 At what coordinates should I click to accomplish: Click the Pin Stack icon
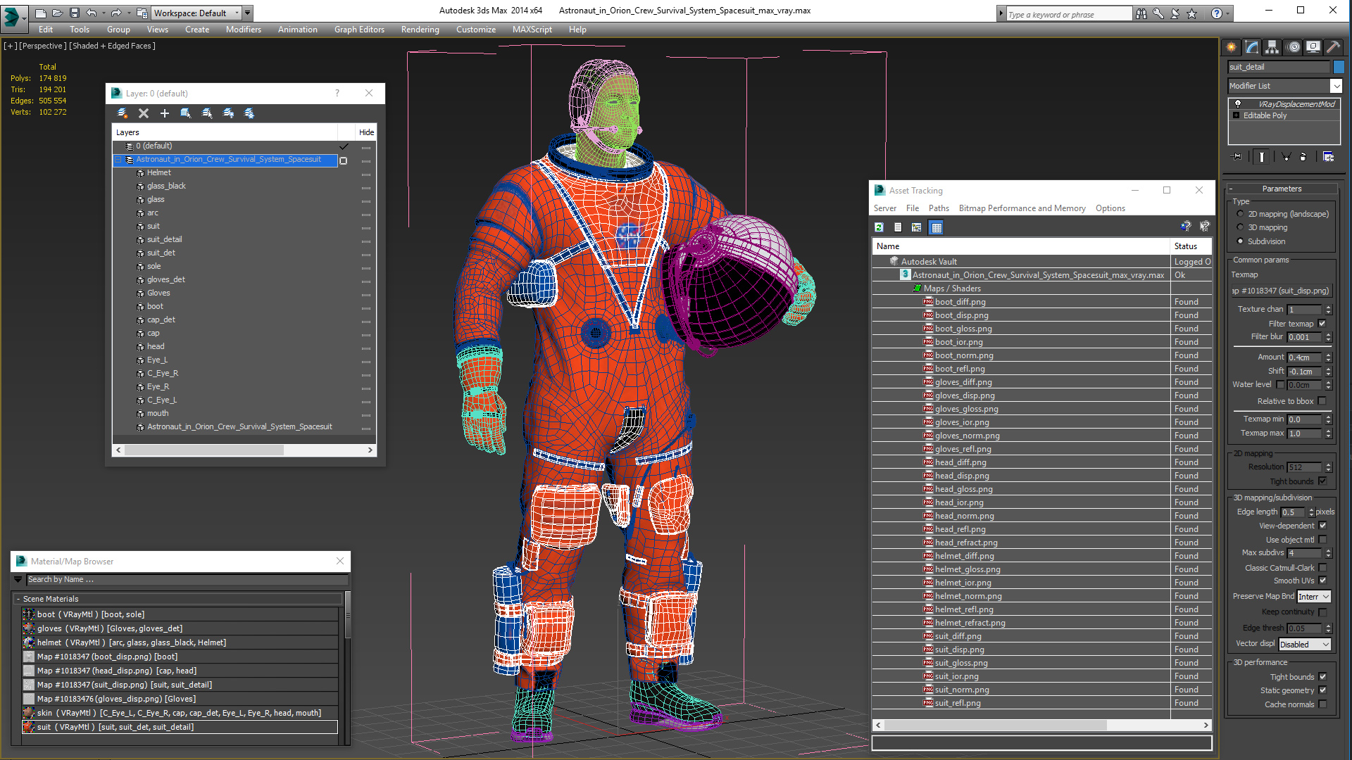(x=1237, y=157)
